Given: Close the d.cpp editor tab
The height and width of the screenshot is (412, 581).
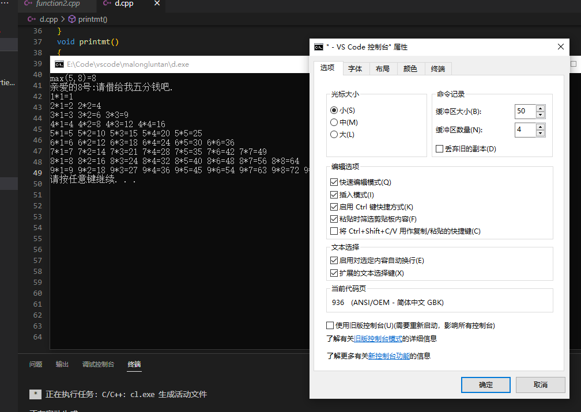Looking at the screenshot, I should 157,3.
